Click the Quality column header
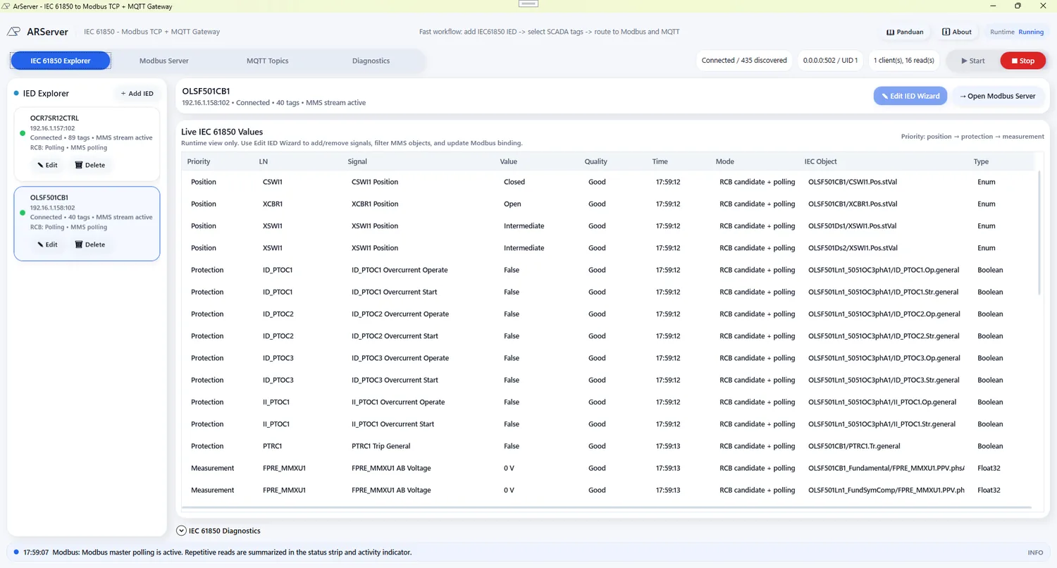Image resolution: width=1057 pixels, height=568 pixels. (596, 161)
